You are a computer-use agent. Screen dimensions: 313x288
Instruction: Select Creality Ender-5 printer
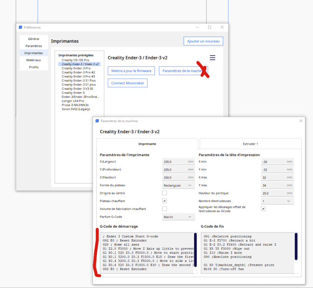pyautogui.click(x=73, y=93)
